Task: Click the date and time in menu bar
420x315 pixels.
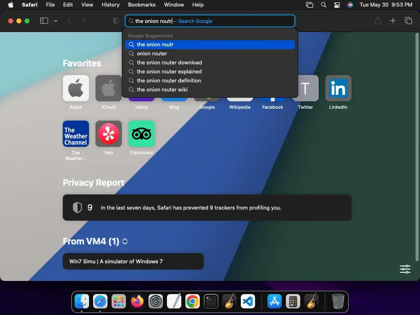Action: [x=386, y=5]
